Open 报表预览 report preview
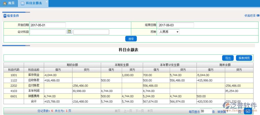The height and width of the screenshot is (115, 260). point(244,58)
